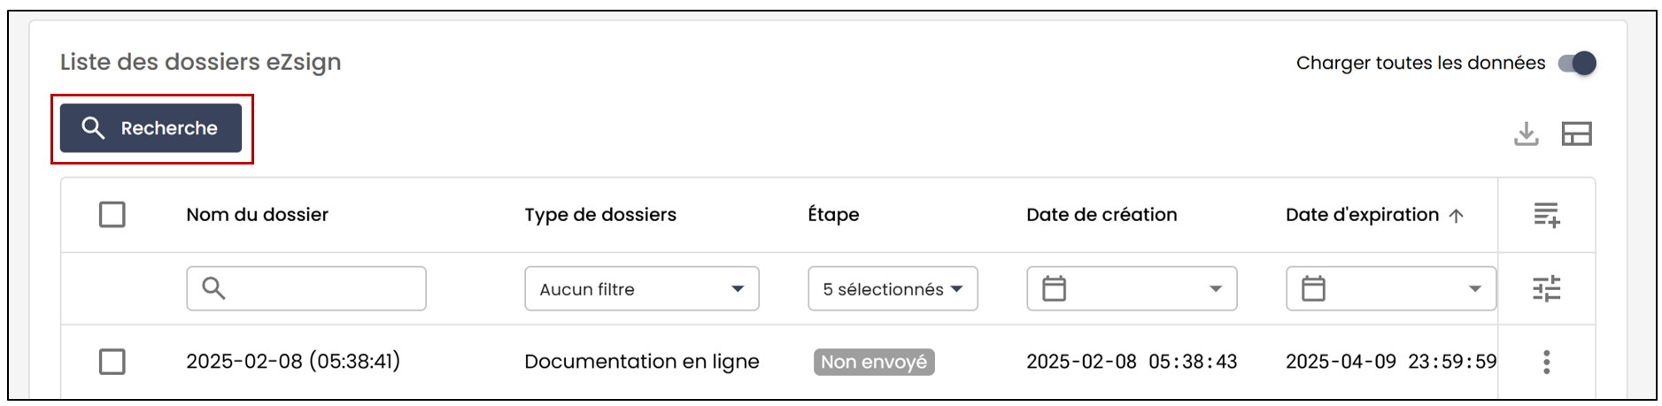Image resolution: width=1662 pixels, height=406 pixels.
Task: Expand Date de création filter dropdown arrow
Action: (1216, 288)
